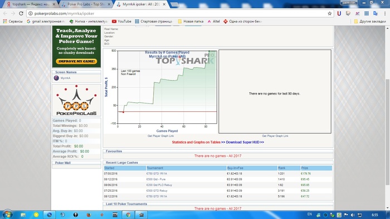Viewport: 390px width, 219px height.
Task: Open the Одна из сторон bookmark
Action: click(x=243, y=21)
